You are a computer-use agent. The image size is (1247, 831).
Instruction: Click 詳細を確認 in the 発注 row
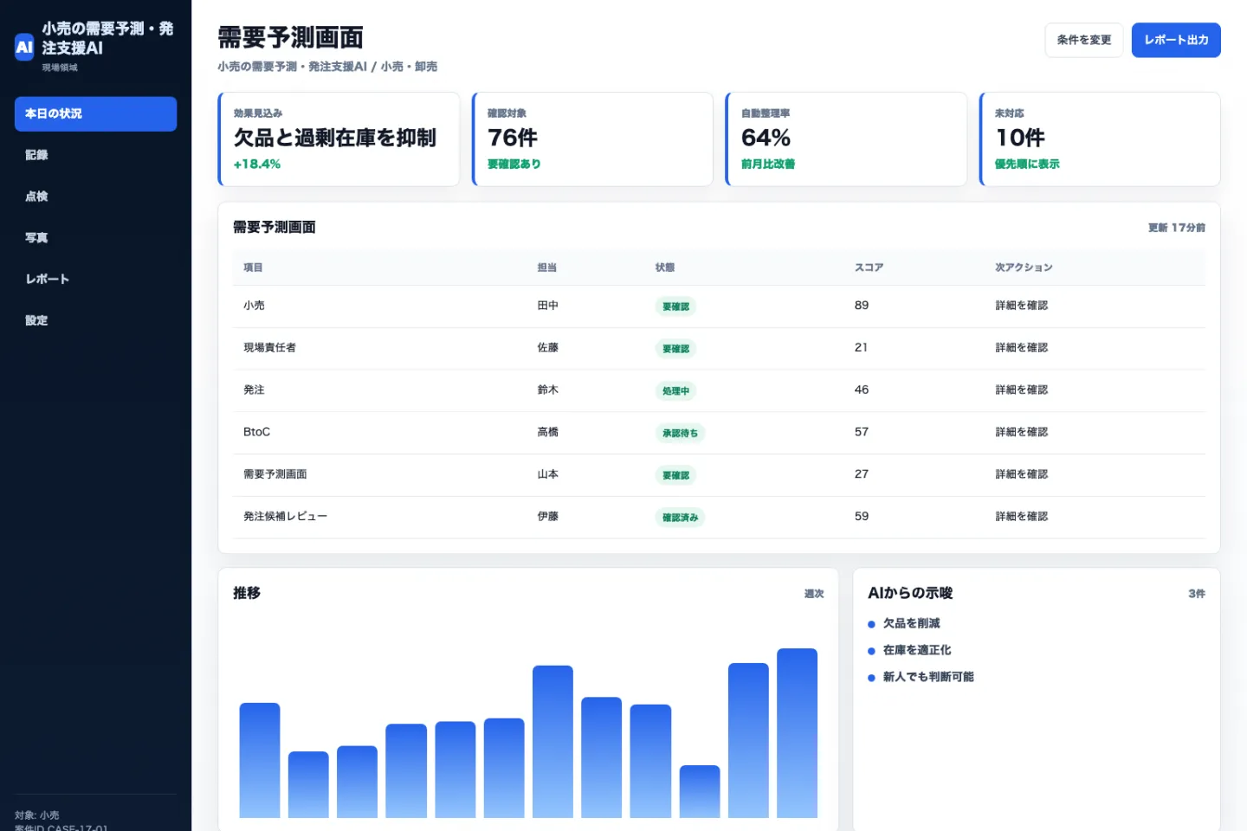pos(1022,390)
